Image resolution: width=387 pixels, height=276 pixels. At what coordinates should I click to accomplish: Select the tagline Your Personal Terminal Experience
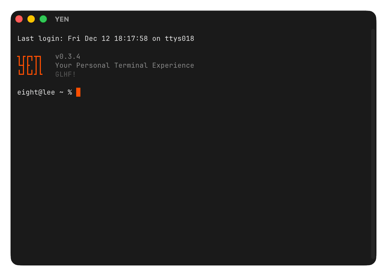[x=124, y=65]
